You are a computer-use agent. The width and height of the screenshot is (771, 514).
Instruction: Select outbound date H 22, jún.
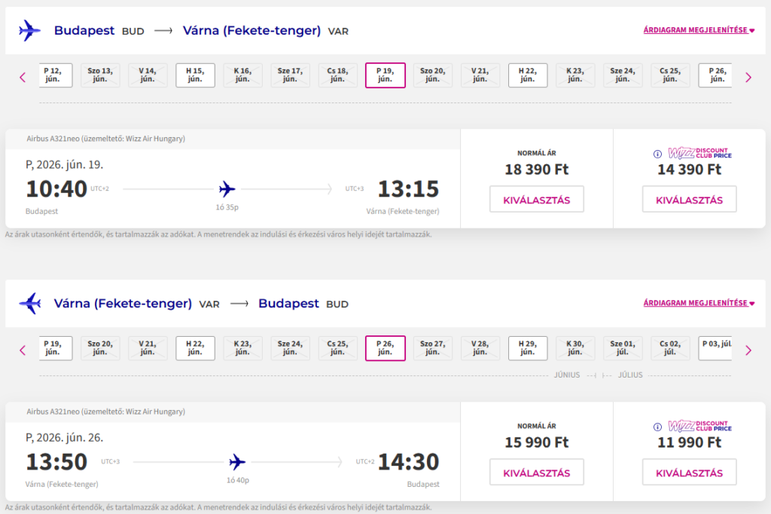(528, 75)
